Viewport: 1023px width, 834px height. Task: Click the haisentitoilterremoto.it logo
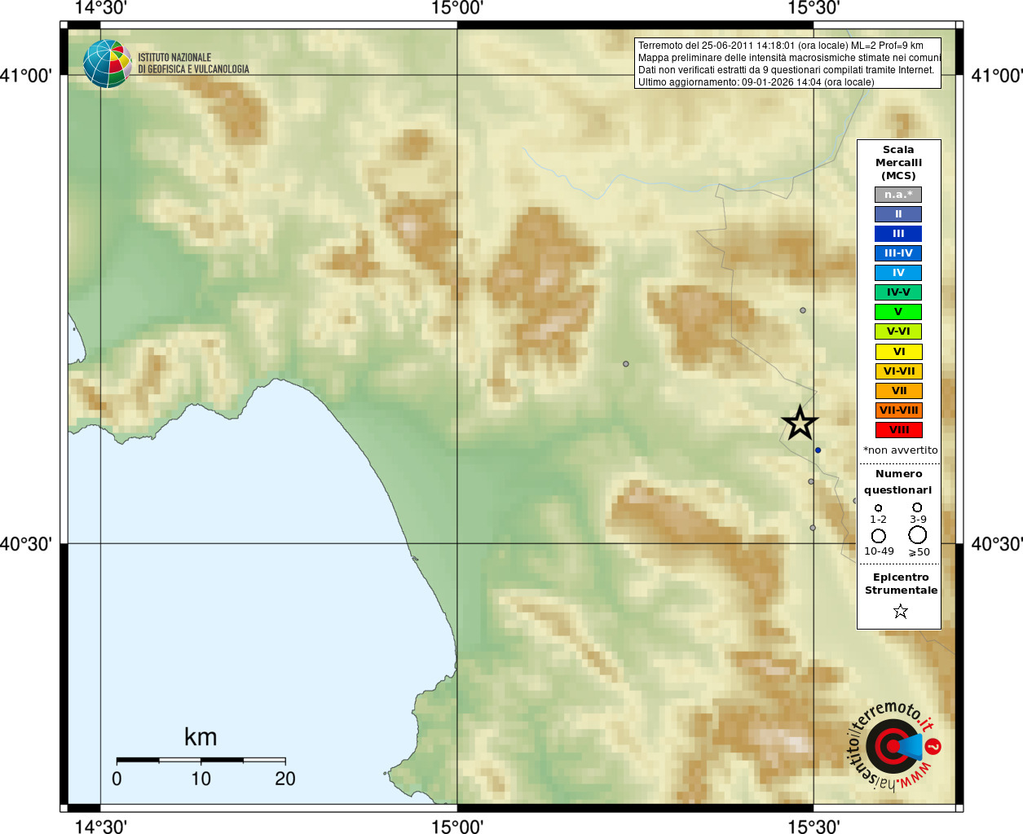pos(893,746)
